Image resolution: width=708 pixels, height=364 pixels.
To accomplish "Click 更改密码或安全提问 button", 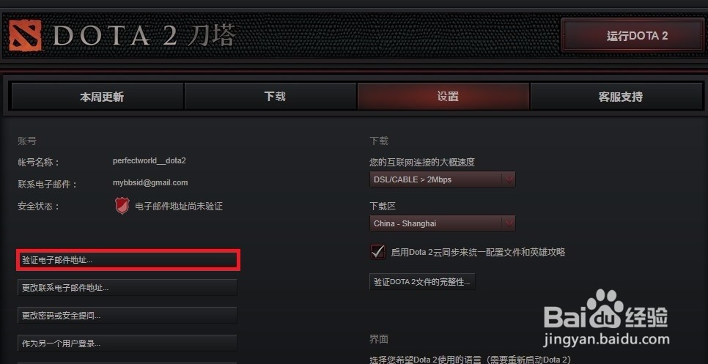I will click(x=128, y=315).
